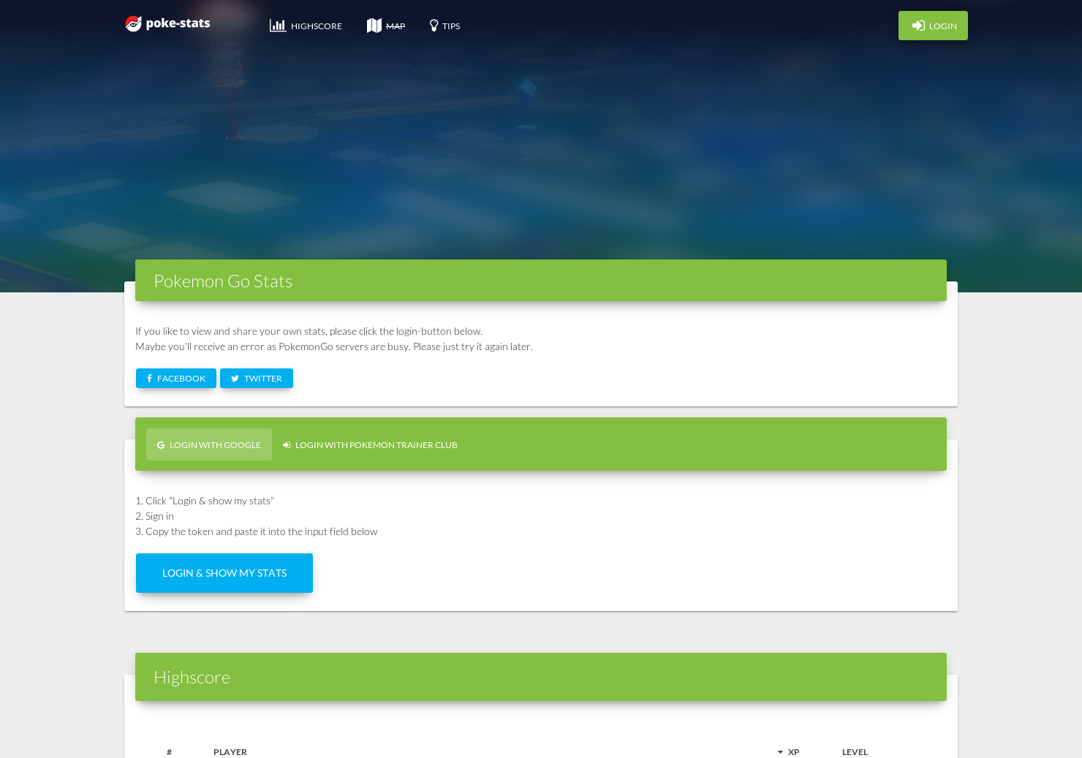Viewport: 1082px width, 758px height.
Task: Click the 'If you like to view and share' sentence
Action: coord(309,331)
